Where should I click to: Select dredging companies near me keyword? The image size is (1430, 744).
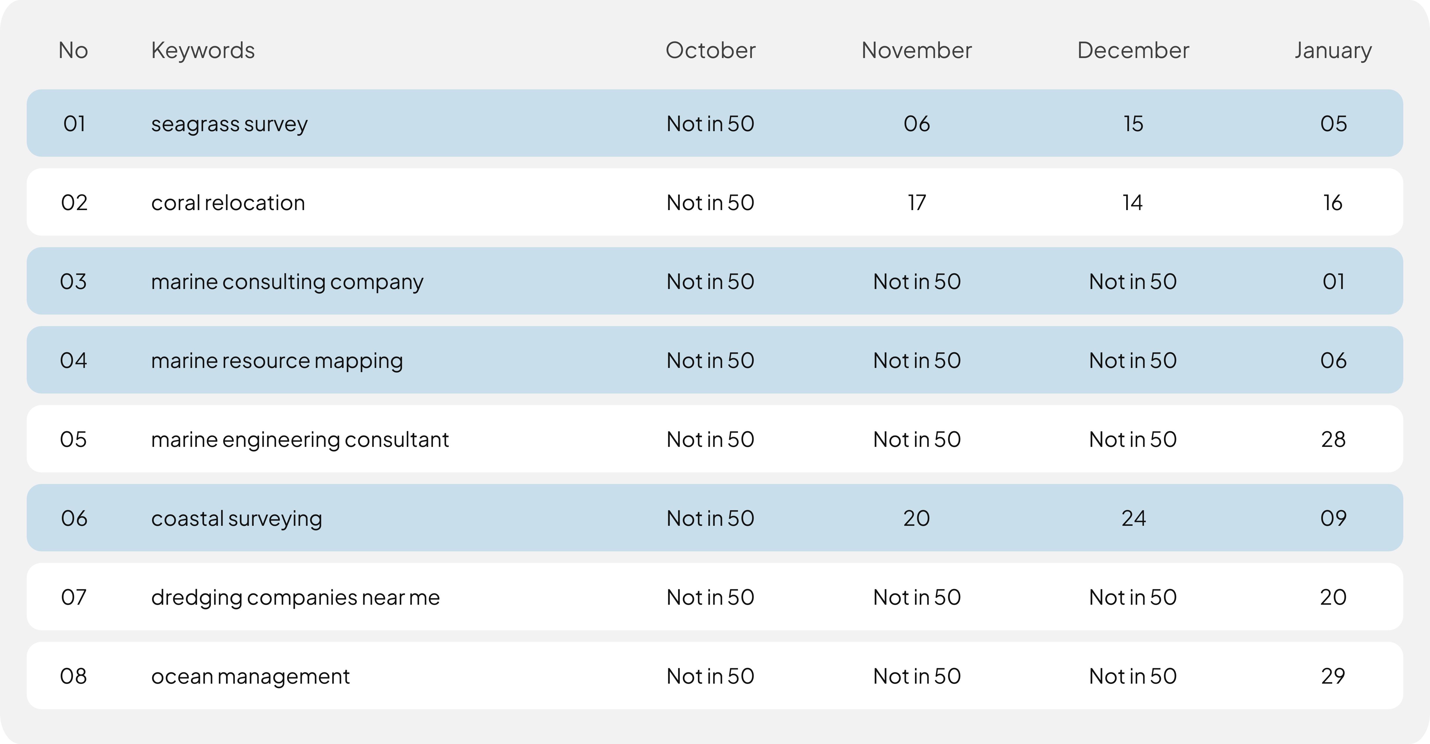click(295, 597)
